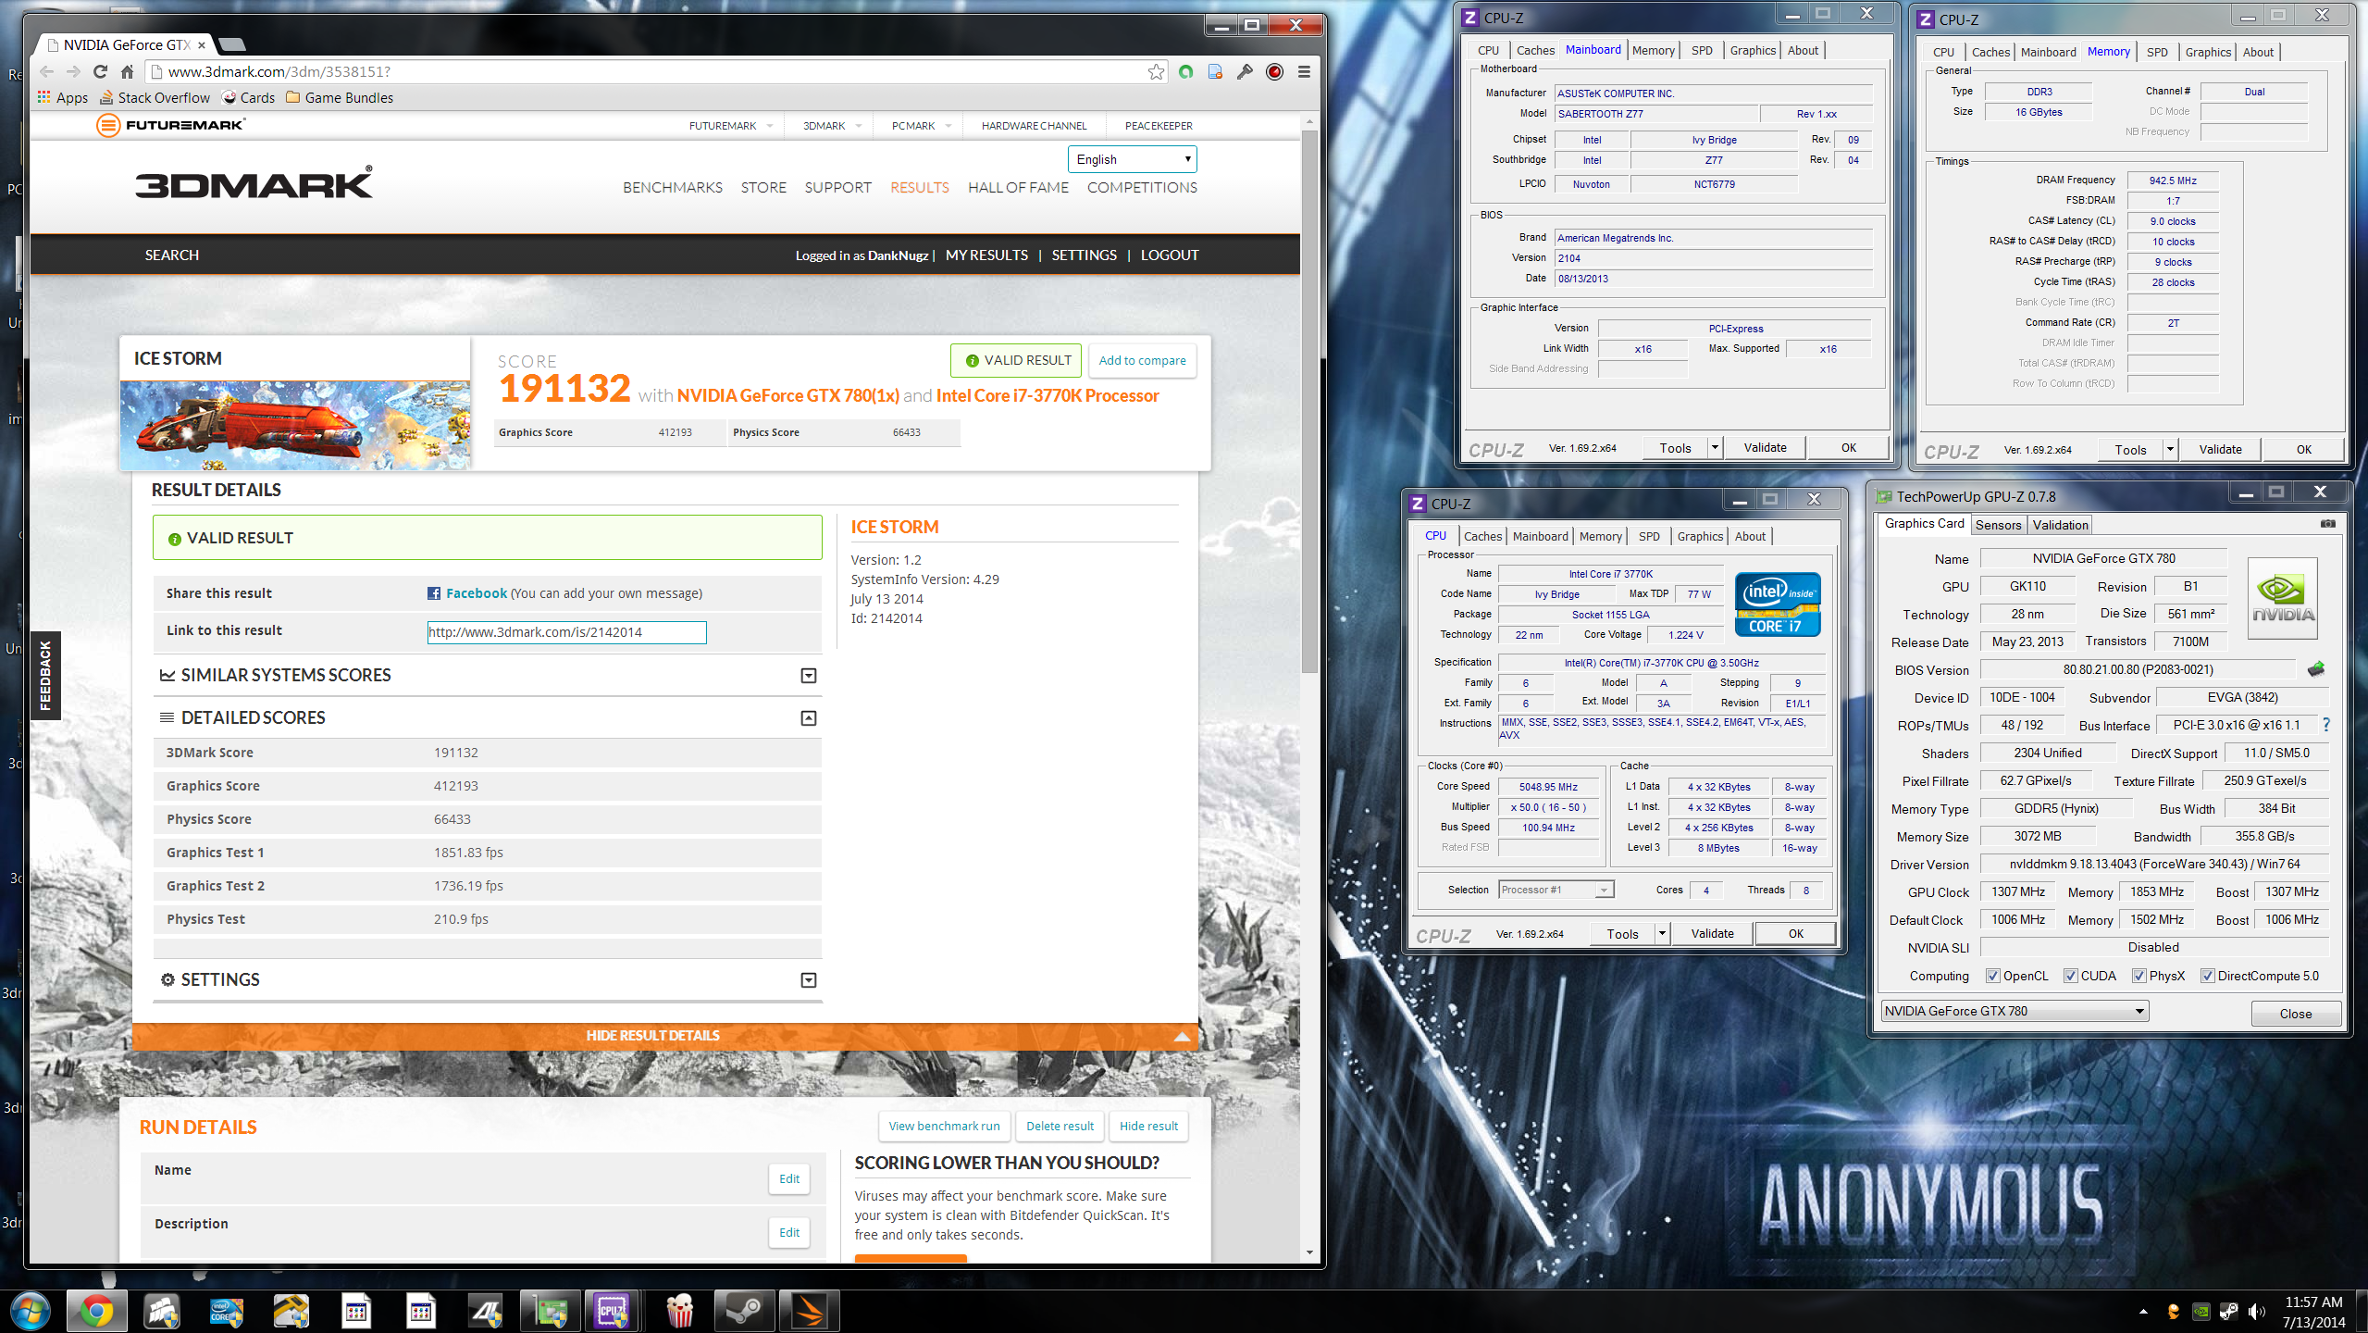Click Validate in the CPU-Z CPU window
2368x1333 pixels.
[x=1712, y=934]
